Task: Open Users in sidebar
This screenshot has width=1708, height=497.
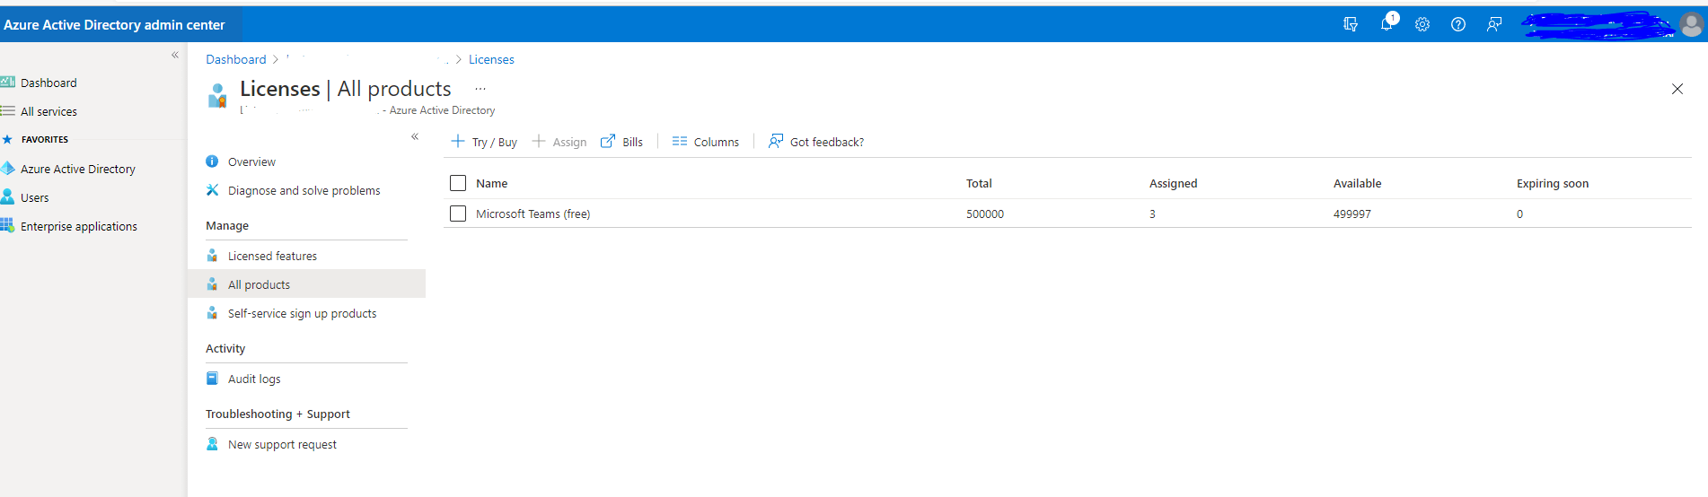Action: pos(35,197)
